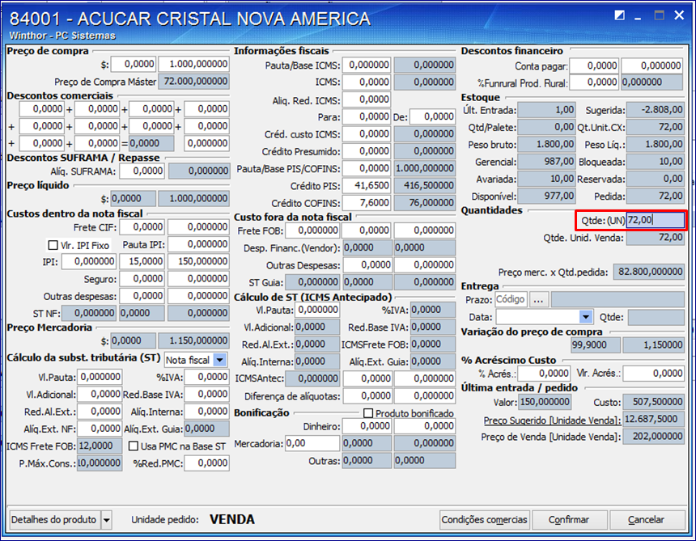
Task: Click the Frete CIF percentage field
Action: pyautogui.click(x=142, y=227)
